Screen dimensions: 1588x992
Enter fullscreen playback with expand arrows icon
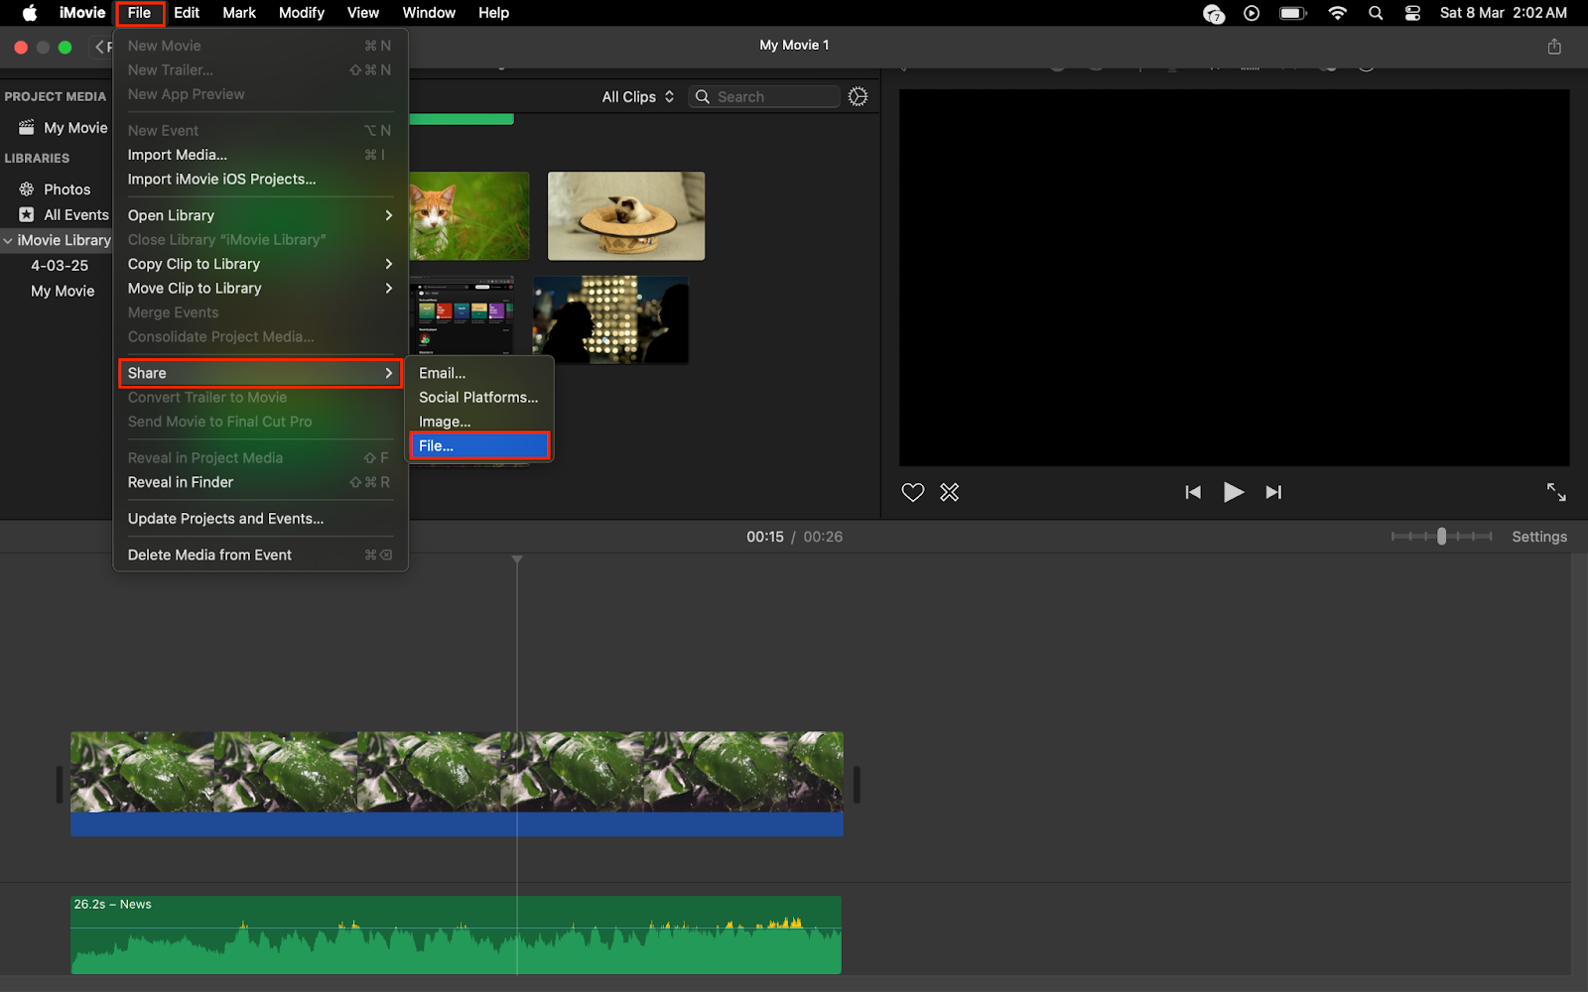coord(1555,492)
